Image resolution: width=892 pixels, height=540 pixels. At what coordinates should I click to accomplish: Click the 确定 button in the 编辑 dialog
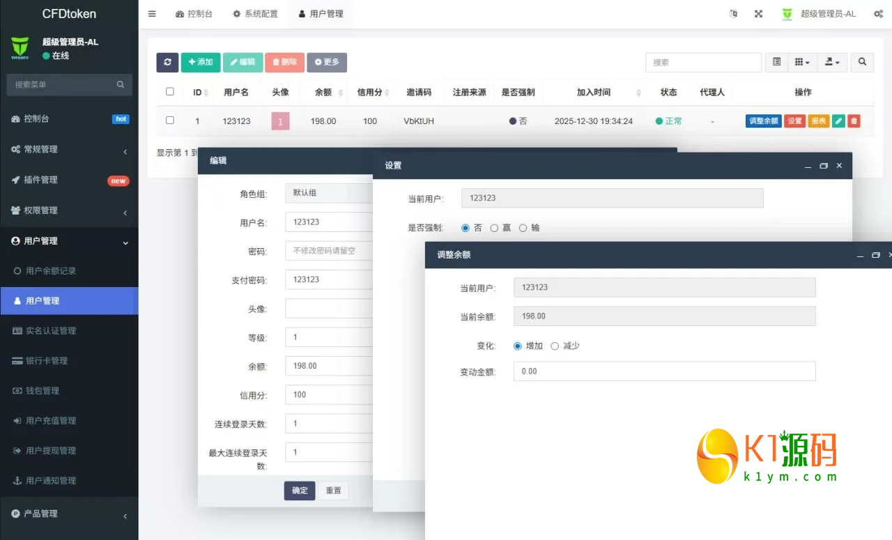(299, 490)
